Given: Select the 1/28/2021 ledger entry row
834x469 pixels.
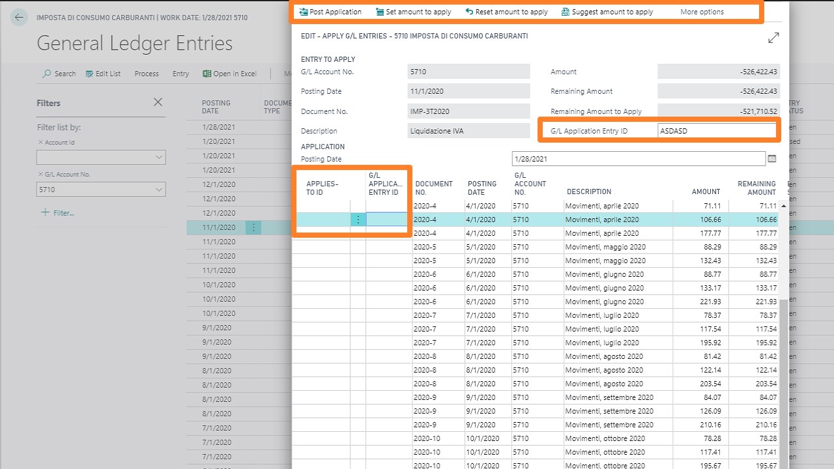Looking at the screenshot, I should pyautogui.click(x=218, y=127).
